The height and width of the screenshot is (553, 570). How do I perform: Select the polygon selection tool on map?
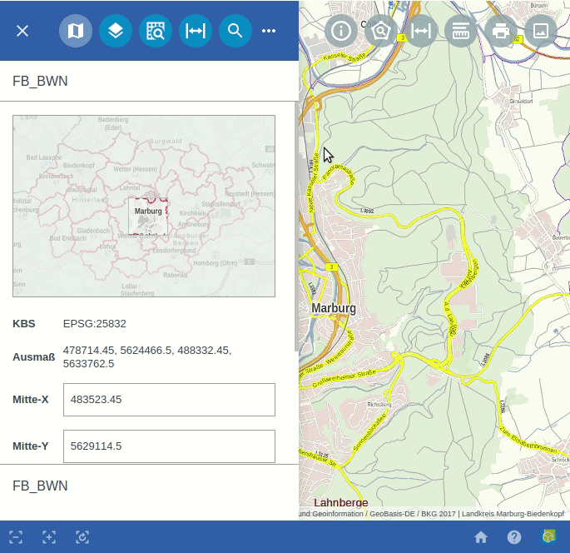coord(381,31)
